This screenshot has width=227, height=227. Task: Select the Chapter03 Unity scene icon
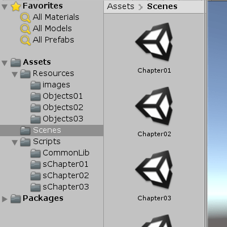154,170
